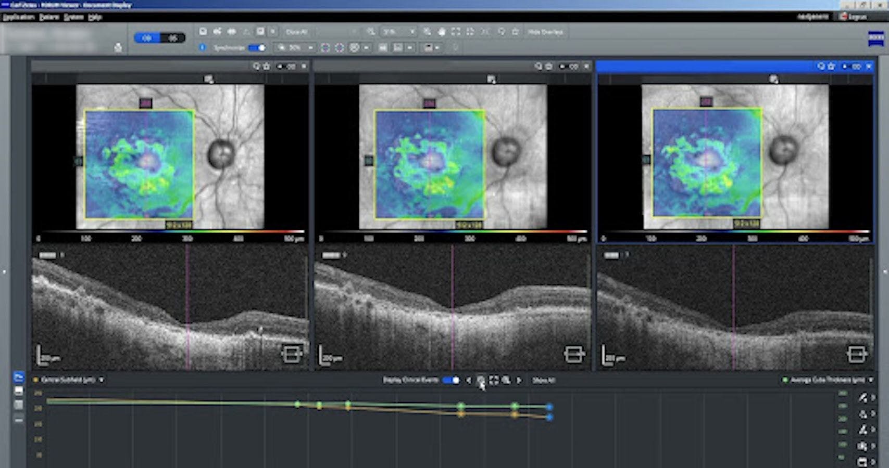Click the Show All button in trend toolbar
This screenshot has height=468, width=889.
coord(543,380)
